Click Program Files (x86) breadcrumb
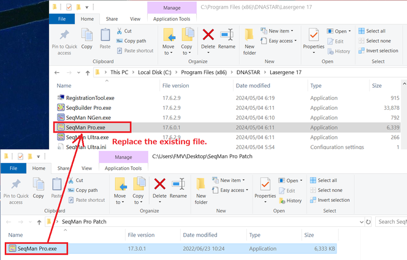Image resolution: width=407 pixels, height=260 pixels. point(203,72)
